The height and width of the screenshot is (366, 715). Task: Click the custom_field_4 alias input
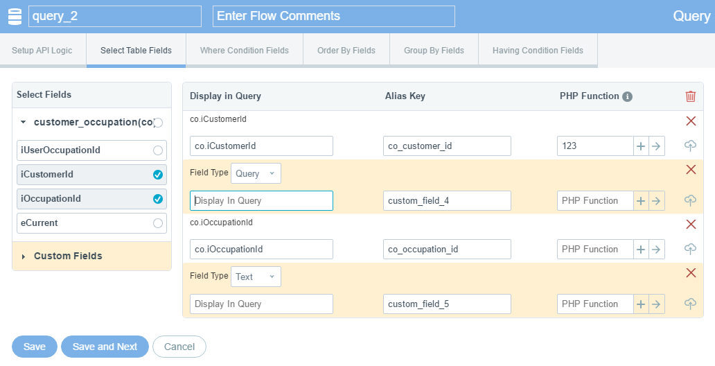click(447, 201)
